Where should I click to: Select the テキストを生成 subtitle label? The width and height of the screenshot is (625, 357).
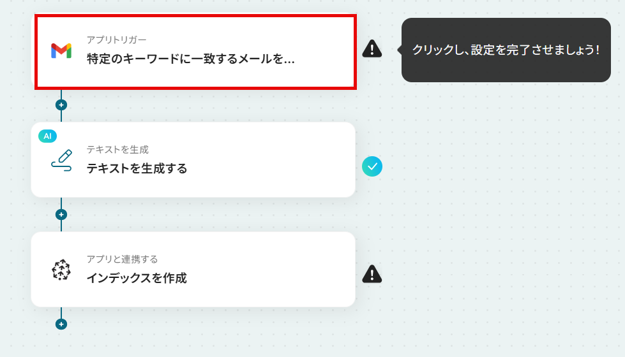pyautogui.click(x=117, y=150)
